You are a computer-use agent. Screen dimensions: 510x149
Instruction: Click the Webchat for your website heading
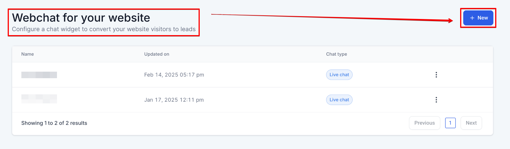point(81,18)
